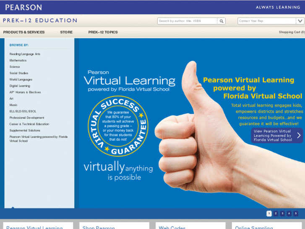Show carousel slide 5
305x229 pixels.
pyautogui.click(x=296, y=213)
